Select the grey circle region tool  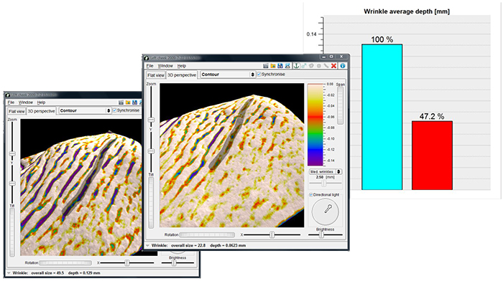(x=318, y=66)
